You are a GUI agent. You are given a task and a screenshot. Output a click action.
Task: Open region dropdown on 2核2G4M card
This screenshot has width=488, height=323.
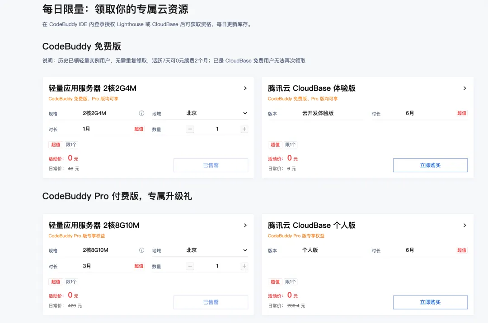tap(217, 113)
